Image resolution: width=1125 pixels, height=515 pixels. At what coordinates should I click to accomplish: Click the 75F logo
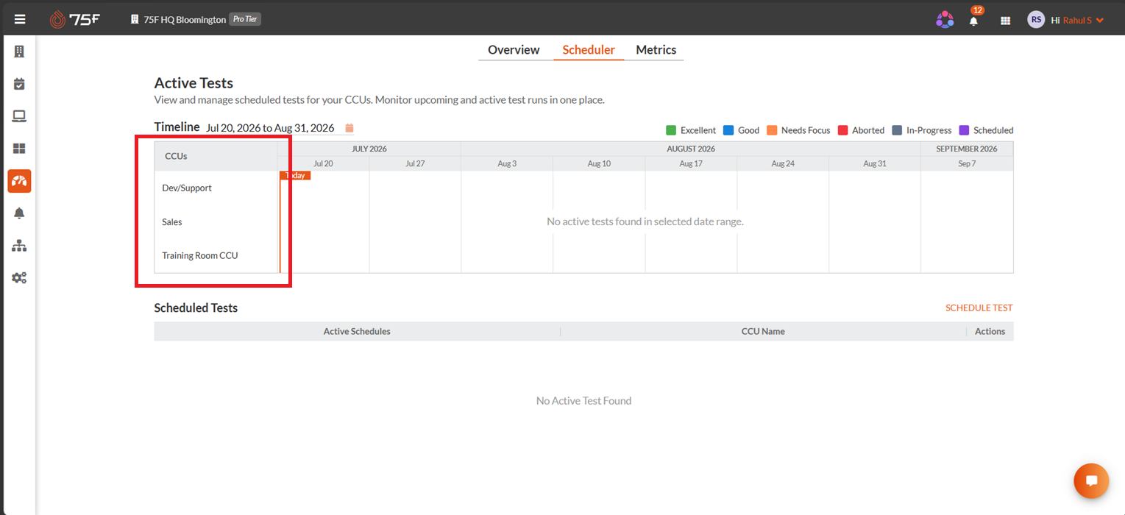pos(74,20)
